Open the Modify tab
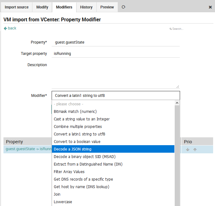 click(x=42, y=7)
